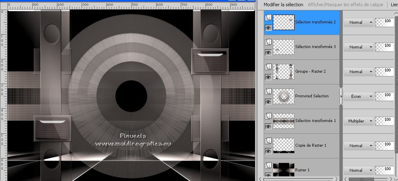Click layer type icon of Sélection transformée 1
The image size is (398, 181).
pyautogui.click(x=268, y=116)
